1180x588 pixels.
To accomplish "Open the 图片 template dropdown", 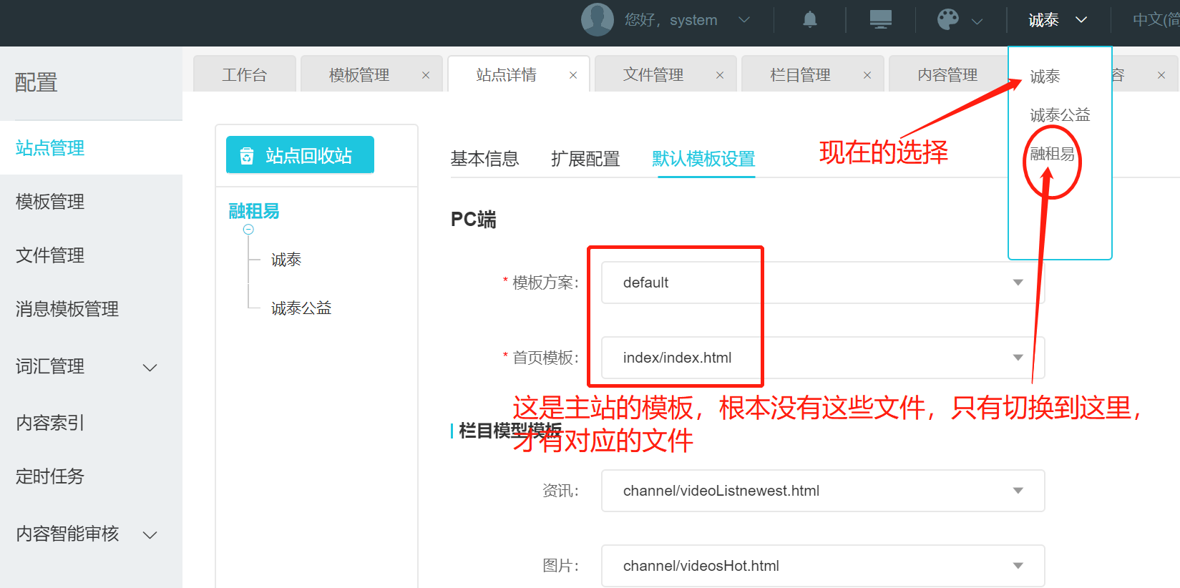I will (823, 566).
